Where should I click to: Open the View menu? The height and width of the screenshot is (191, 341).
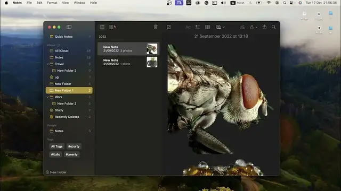[x=66, y=3]
